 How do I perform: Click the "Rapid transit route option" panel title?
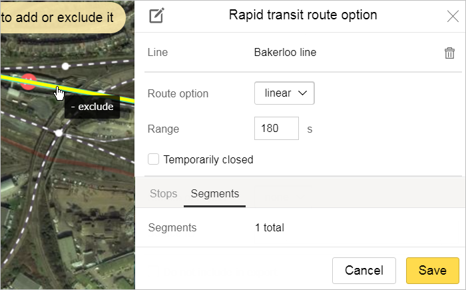(x=302, y=15)
